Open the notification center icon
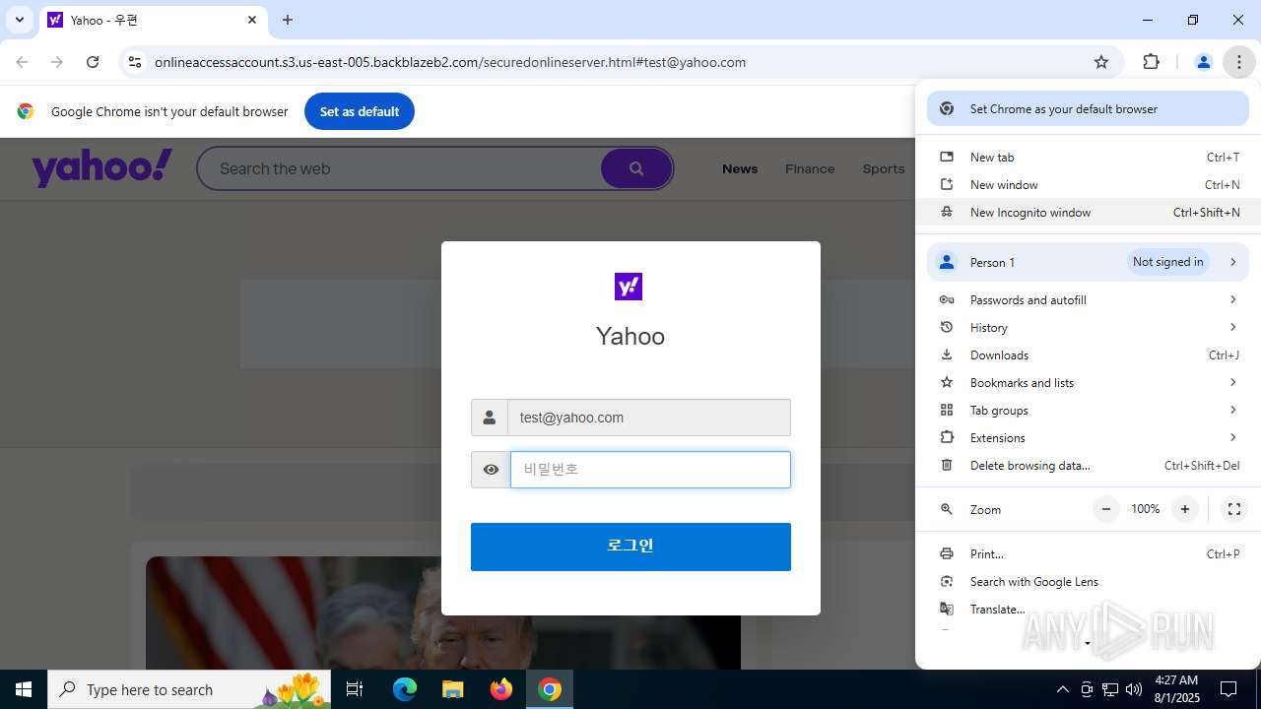The width and height of the screenshot is (1261, 709). tap(1228, 689)
